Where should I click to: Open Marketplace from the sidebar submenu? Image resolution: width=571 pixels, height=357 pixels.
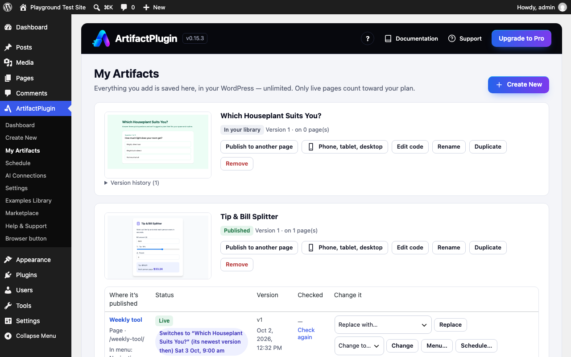tap(22, 213)
